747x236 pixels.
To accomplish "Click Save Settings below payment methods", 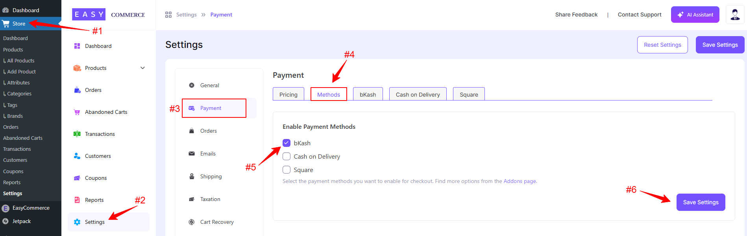I will point(701,202).
